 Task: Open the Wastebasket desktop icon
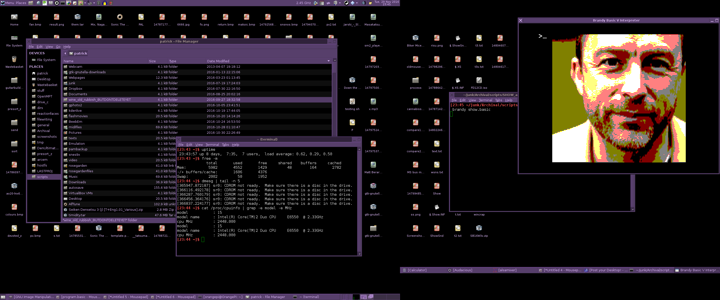(14, 62)
